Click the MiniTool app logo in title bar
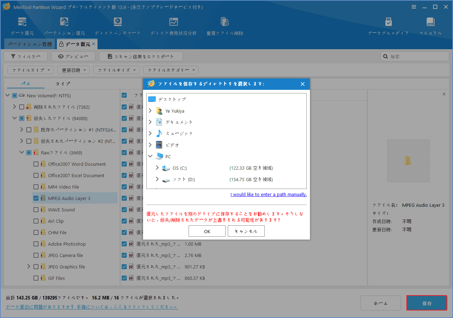Image resolution: width=453 pixels, height=318 pixels. pyautogui.click(x=6, y=7)
